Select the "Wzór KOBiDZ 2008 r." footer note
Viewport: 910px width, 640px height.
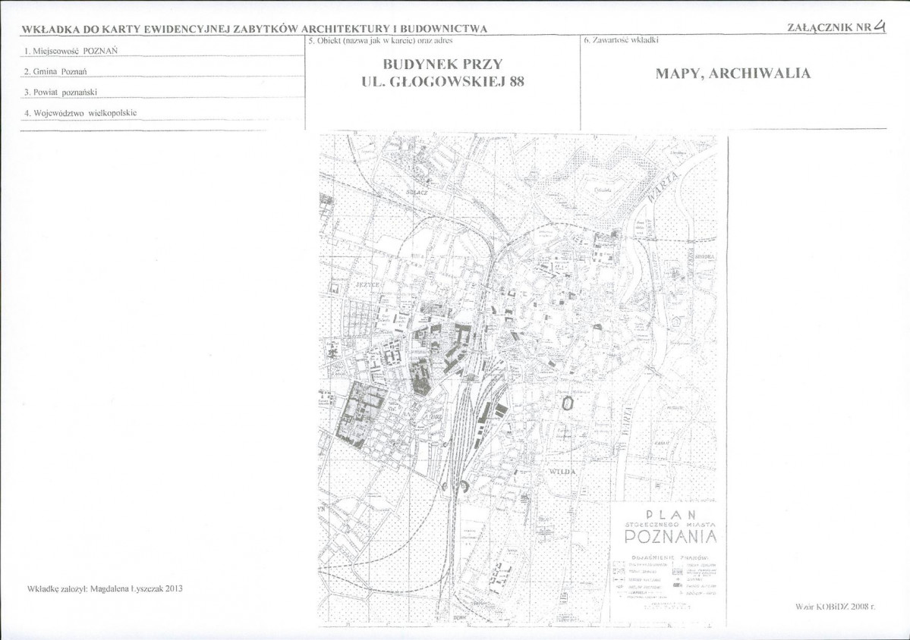pyautogui.click(x=835, y=607)
